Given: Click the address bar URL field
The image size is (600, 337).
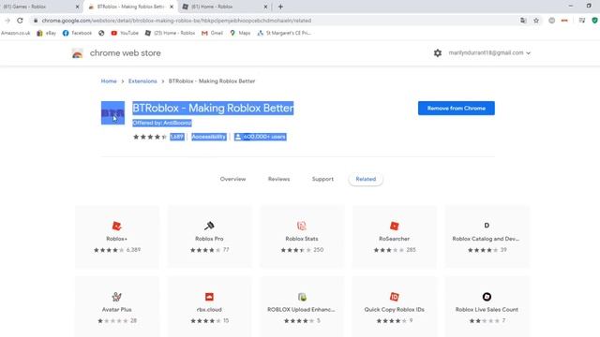Looking at the screenshot, I should [276, 21].
